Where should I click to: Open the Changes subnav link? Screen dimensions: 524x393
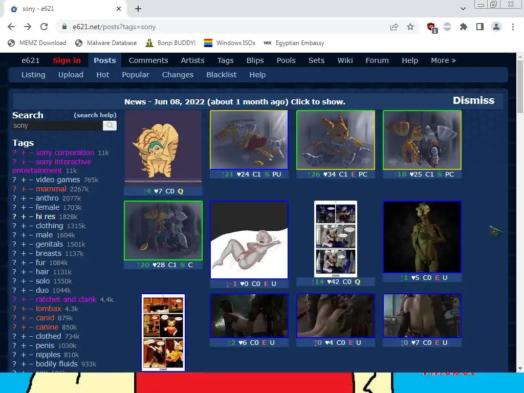pos(178,75)
